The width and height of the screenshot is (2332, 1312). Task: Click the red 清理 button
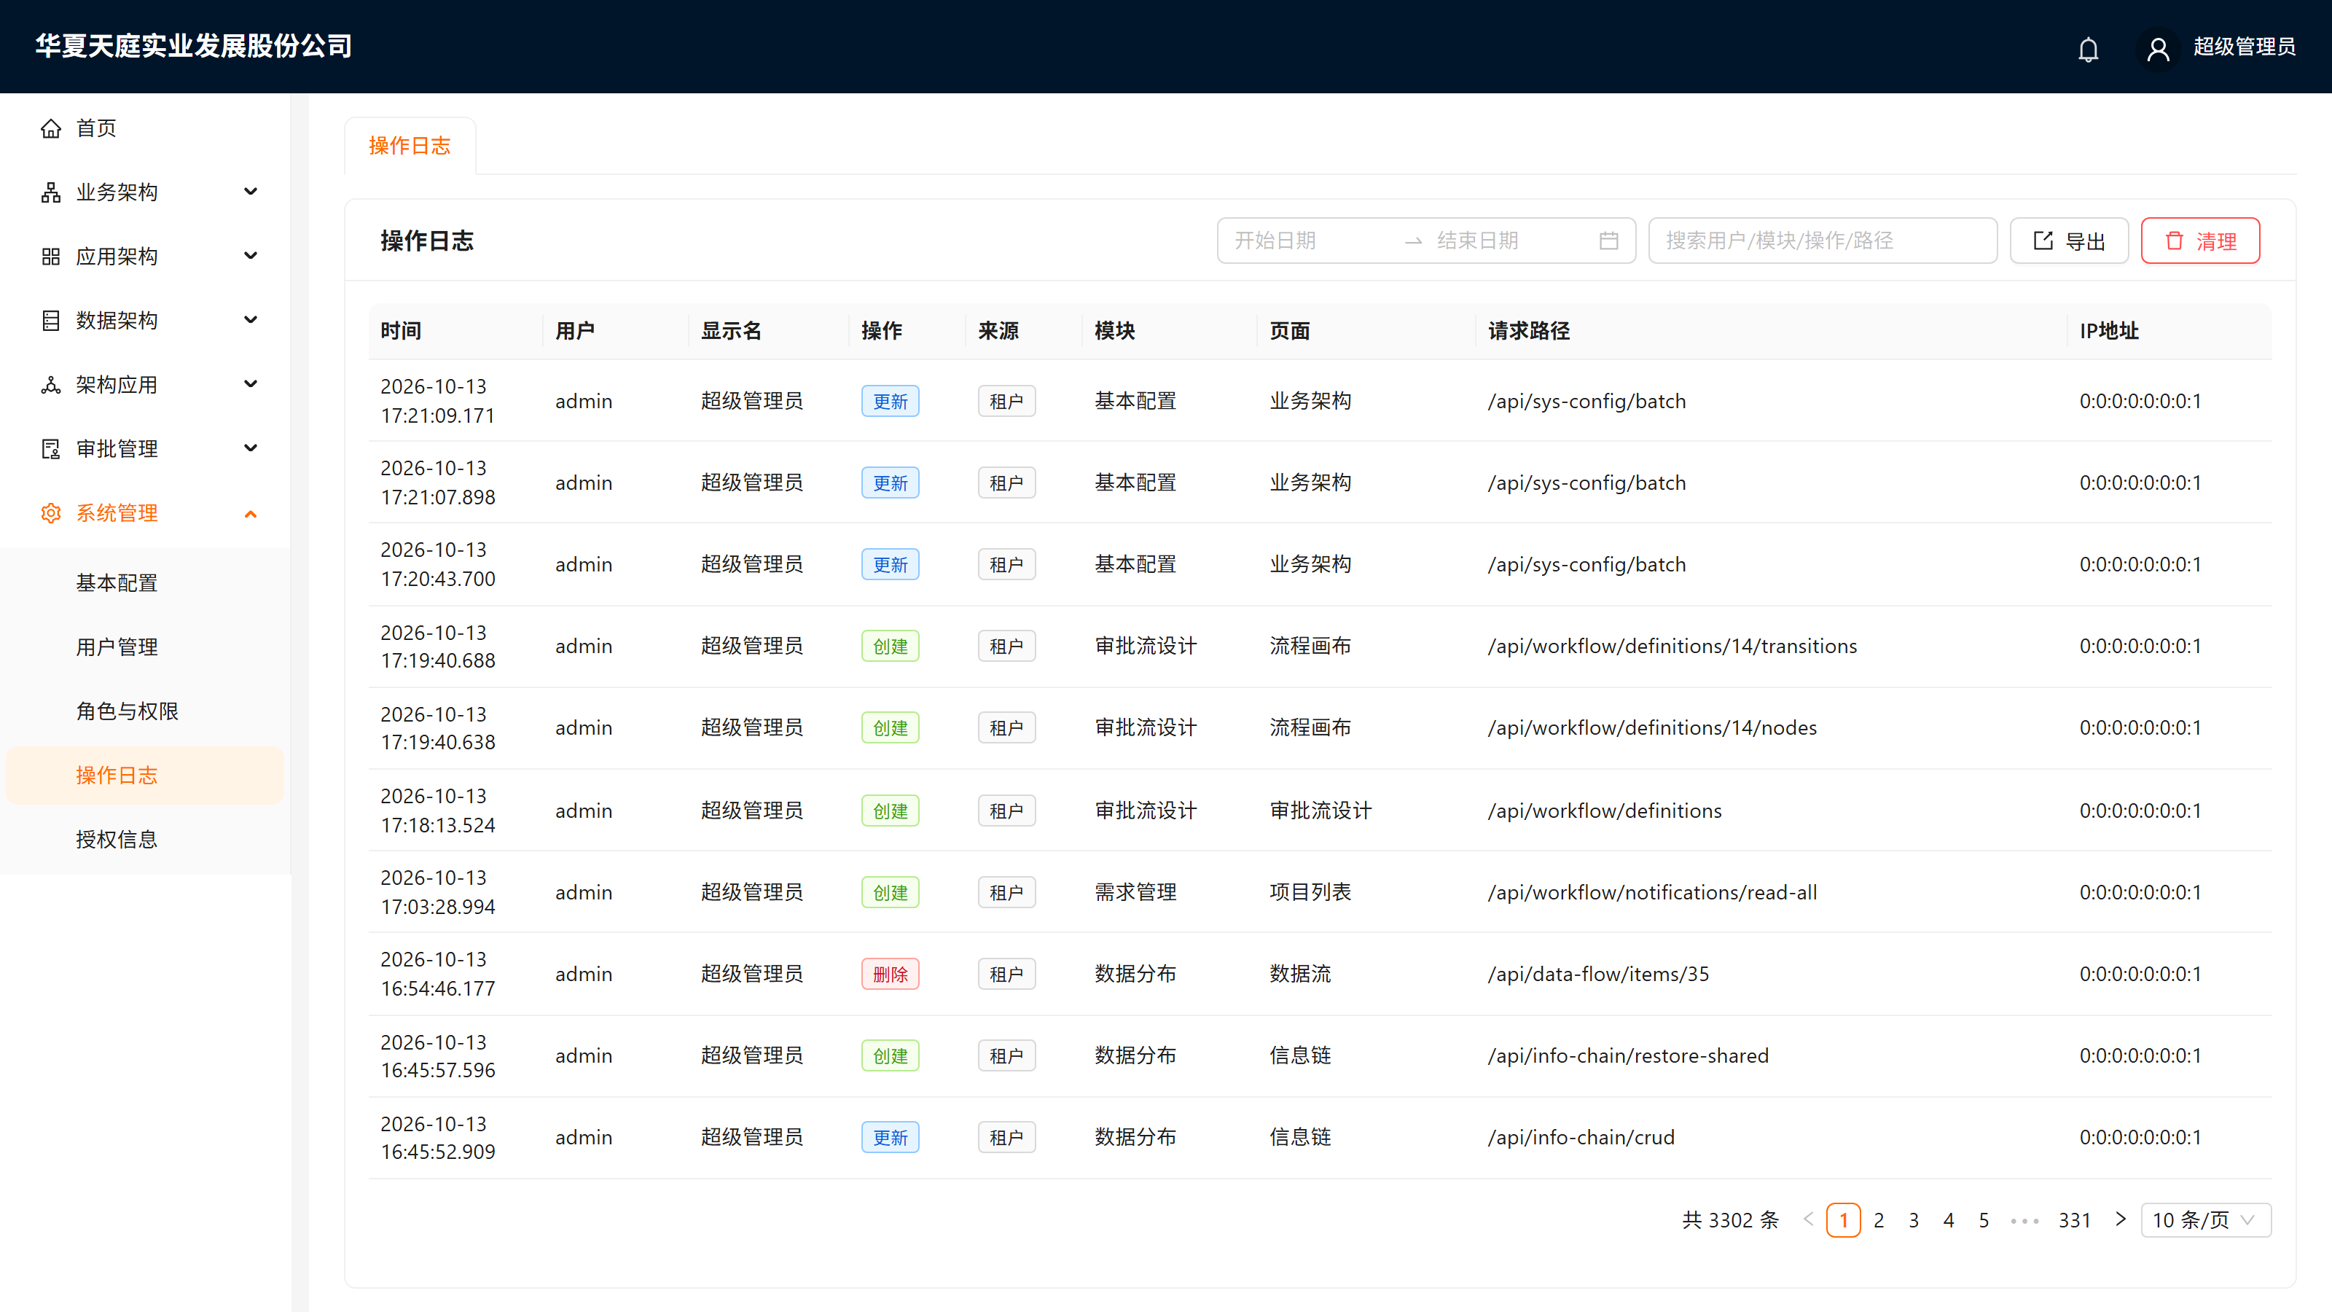coord(2200,241)
